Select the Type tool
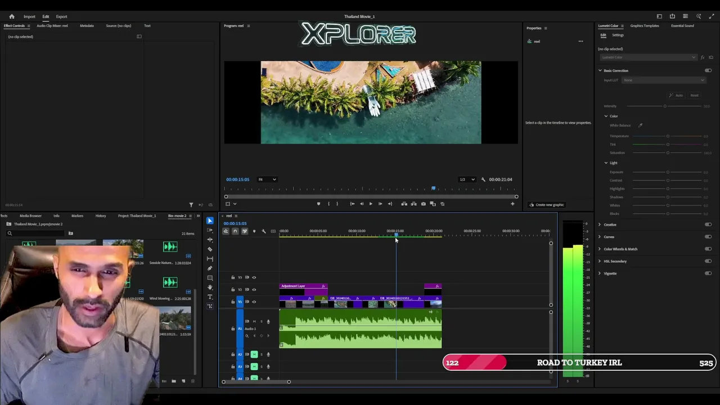 (x=210, y=297)
